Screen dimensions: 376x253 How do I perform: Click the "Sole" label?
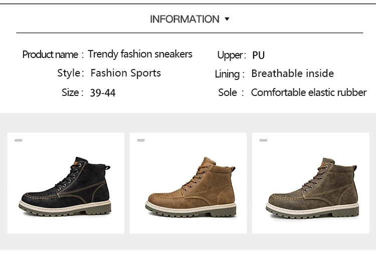click(228, 92)
